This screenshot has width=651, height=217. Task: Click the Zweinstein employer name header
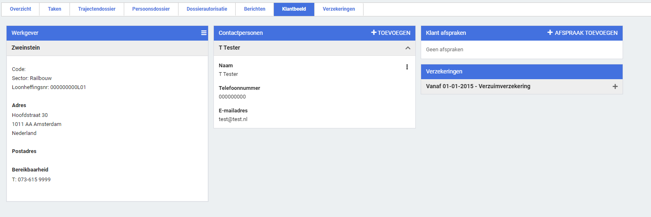tap(26, 48)
